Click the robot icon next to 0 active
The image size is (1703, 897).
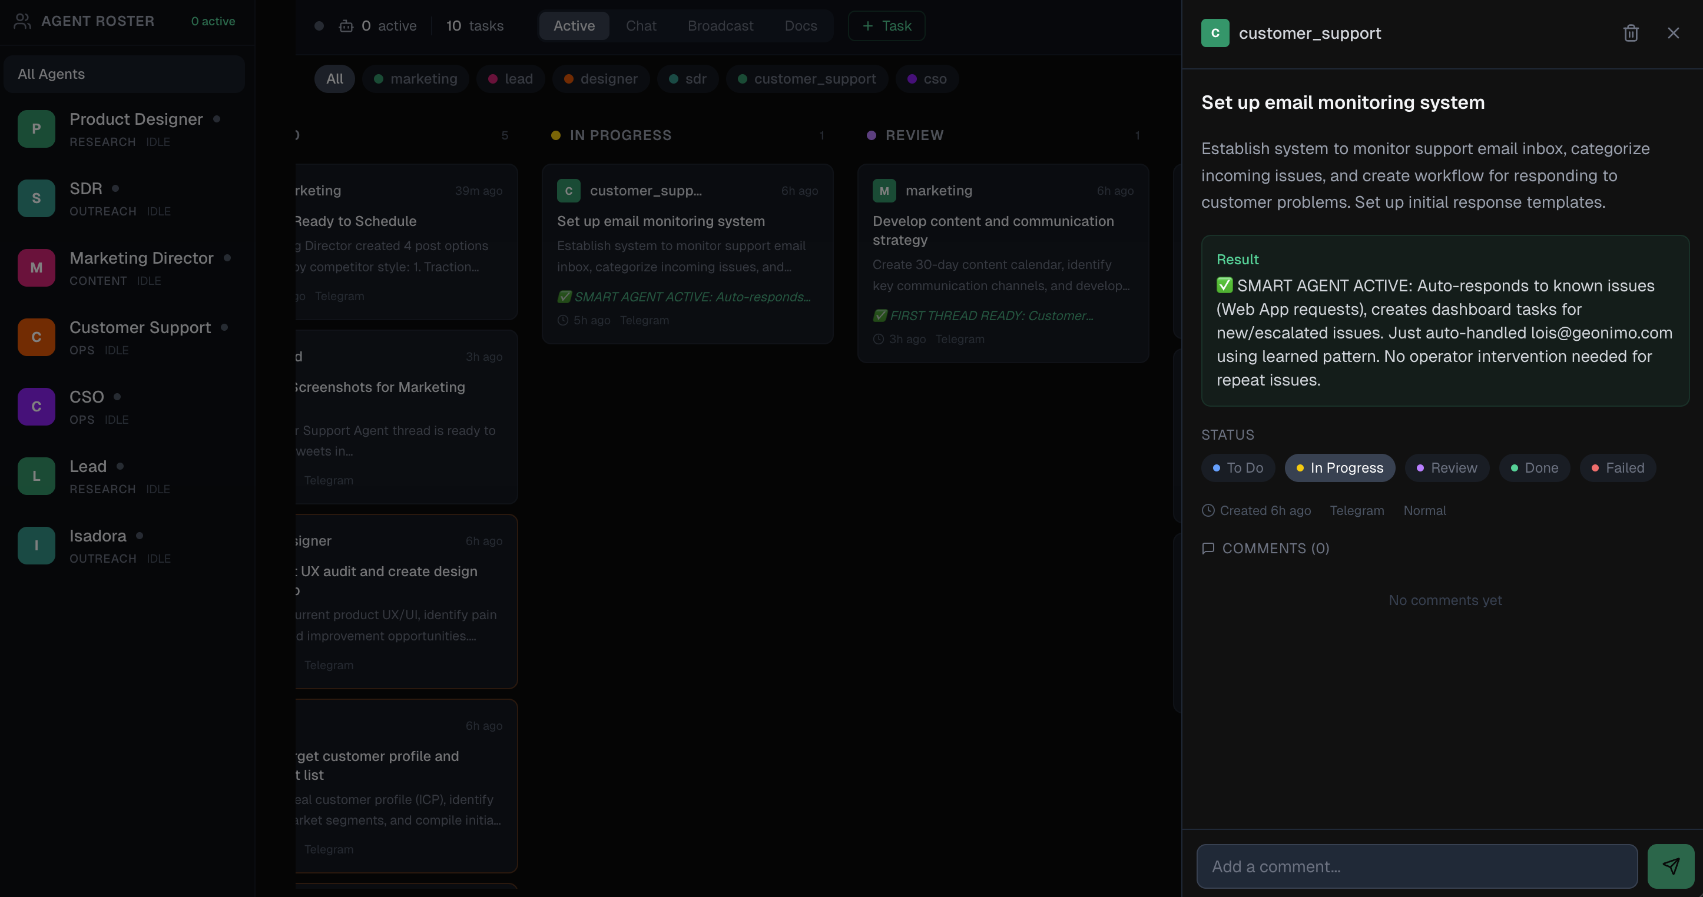346,26
